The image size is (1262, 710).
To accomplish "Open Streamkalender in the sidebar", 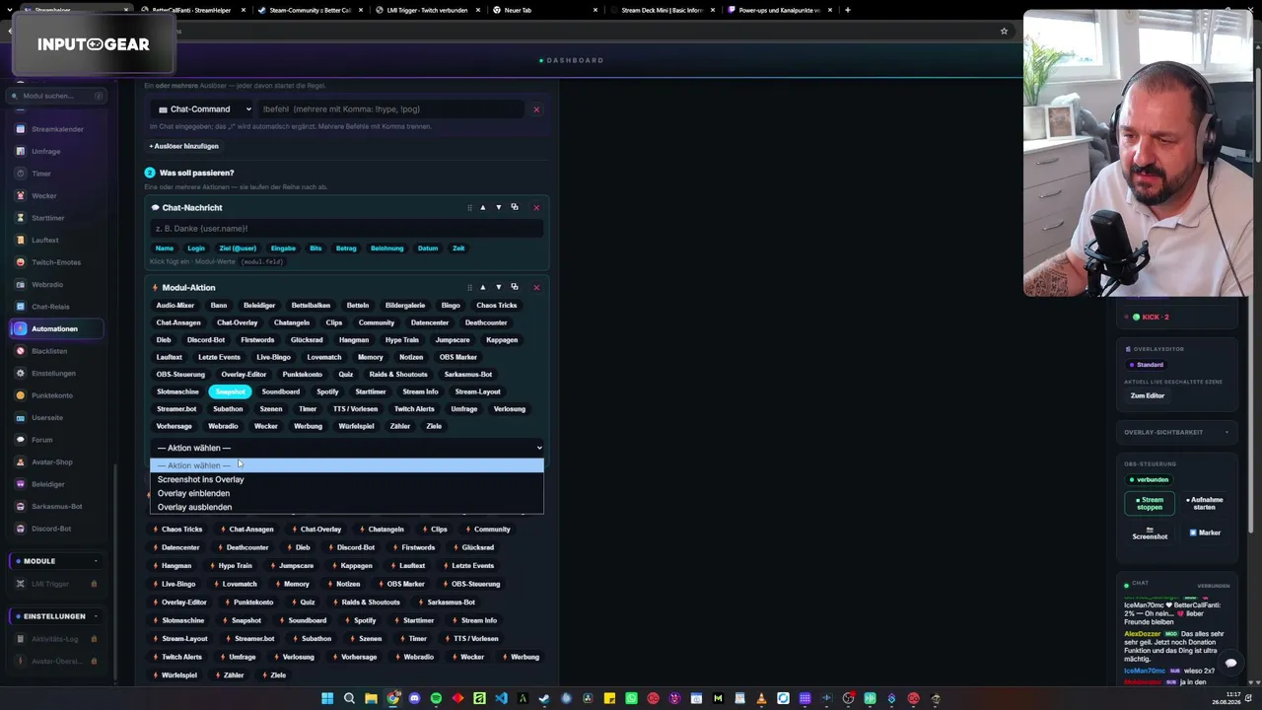I will 57,129.
